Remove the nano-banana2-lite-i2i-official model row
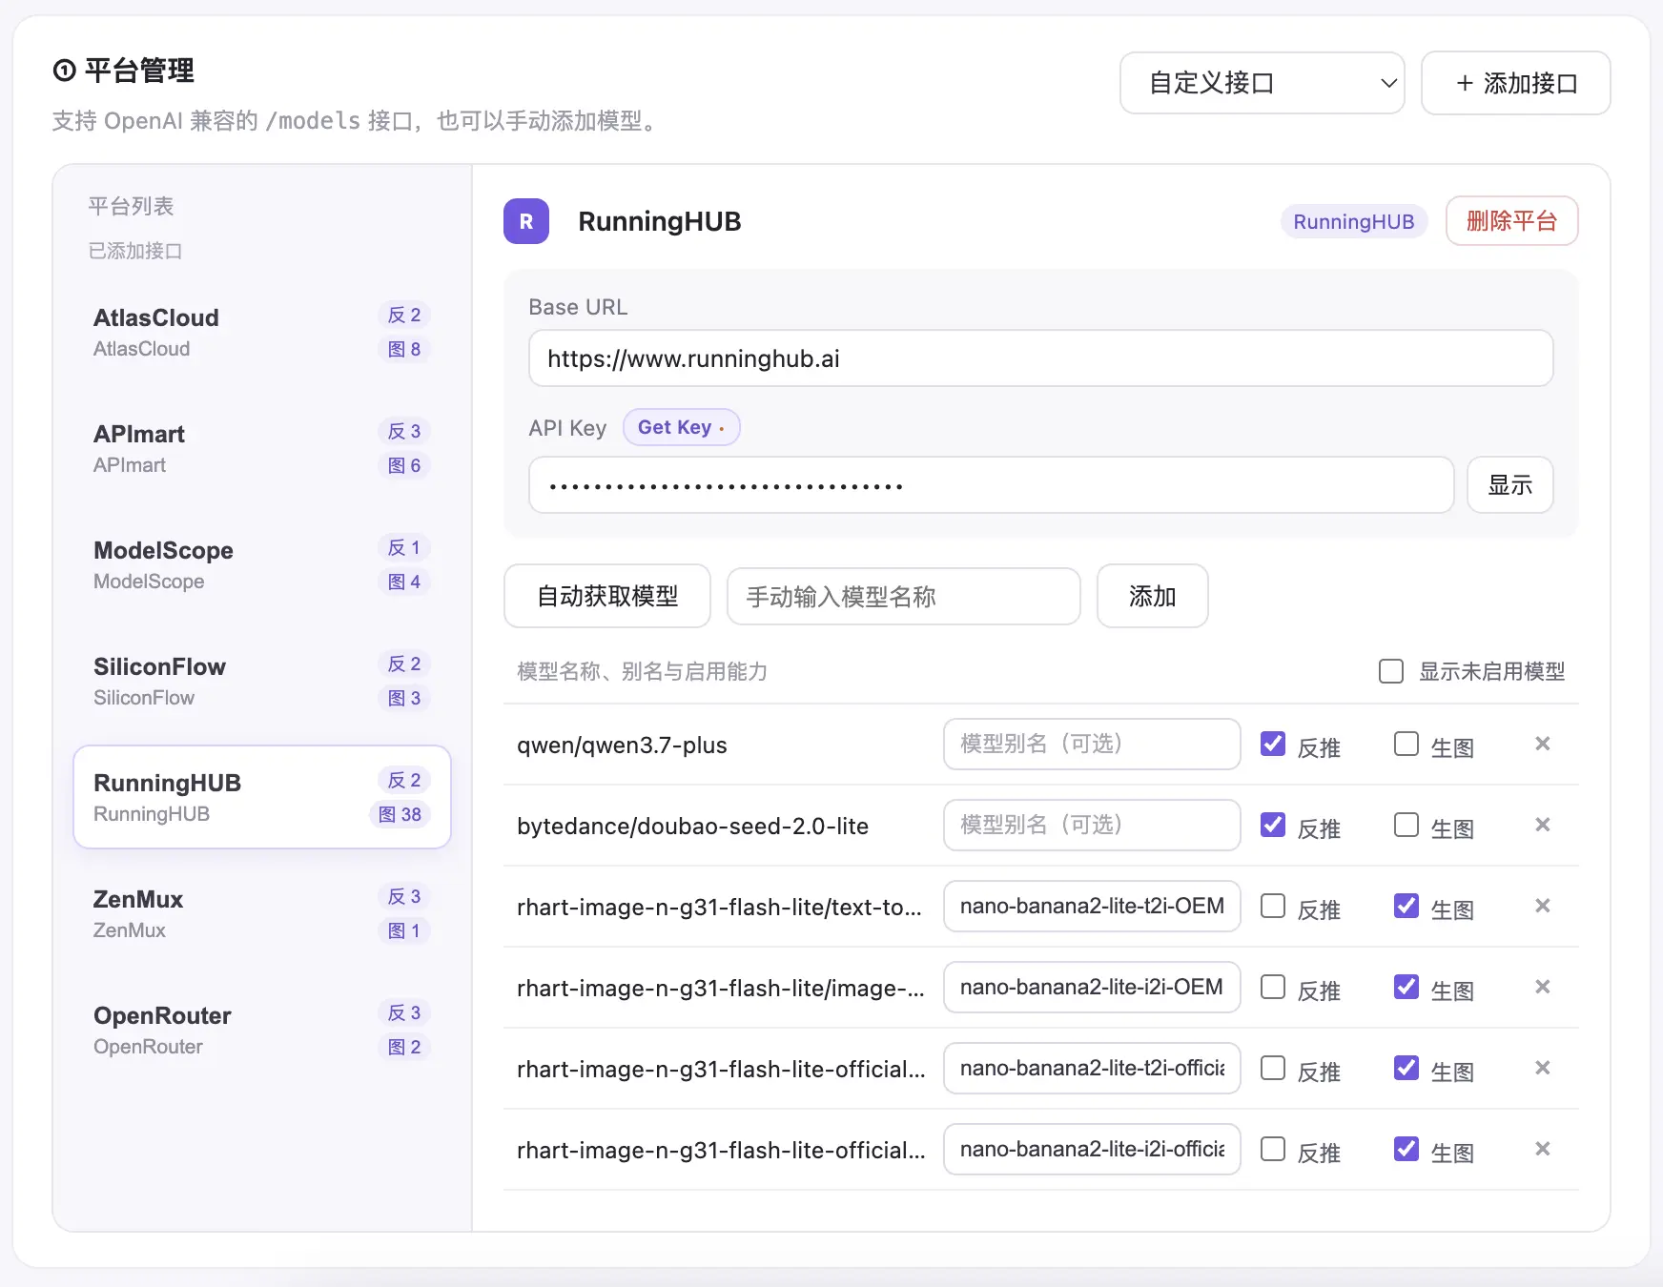Screen dimensions: 1663x1287 (1542, 1149)
